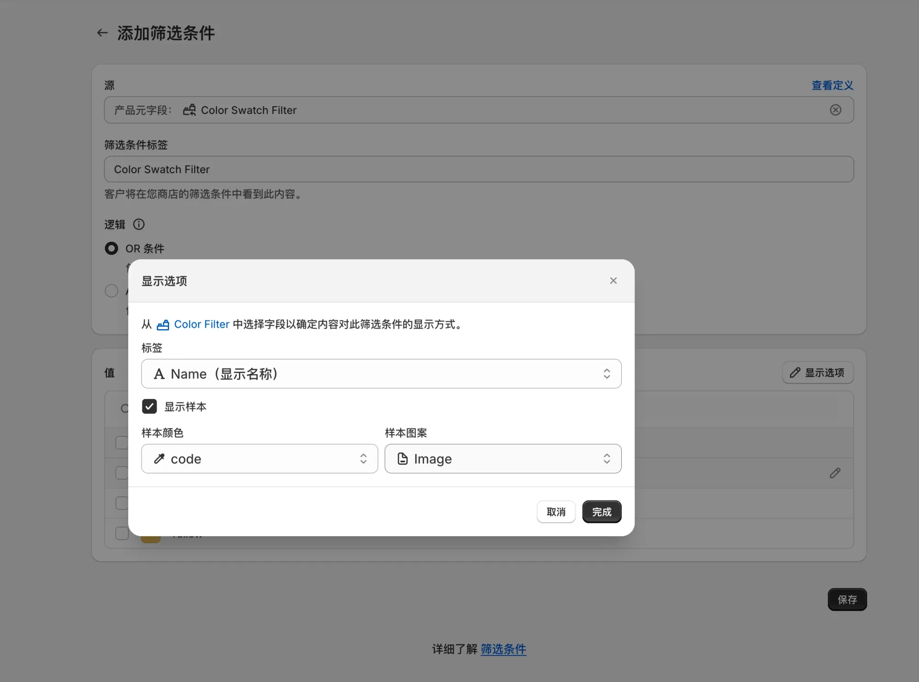Screen dimensions: 919x682
Task: Click the back arrow beside 添加筛选条件
Action: (102, 32)
